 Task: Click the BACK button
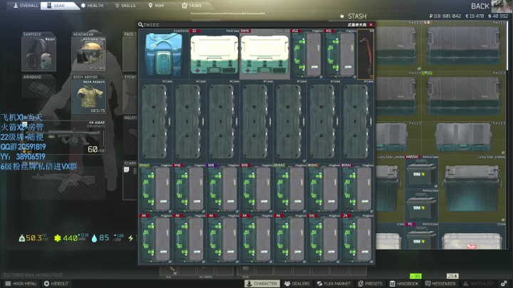coord(480,6)
